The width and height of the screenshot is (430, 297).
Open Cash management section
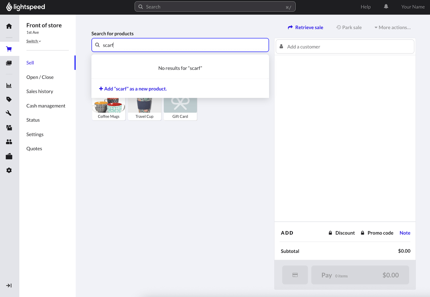tap(46, 106)
